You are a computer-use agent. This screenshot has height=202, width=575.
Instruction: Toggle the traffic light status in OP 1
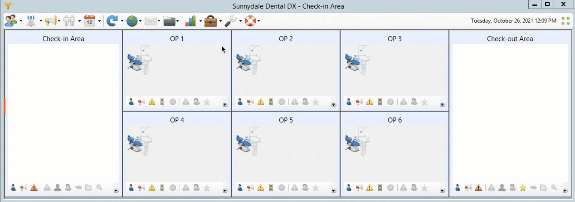point(162,102)
